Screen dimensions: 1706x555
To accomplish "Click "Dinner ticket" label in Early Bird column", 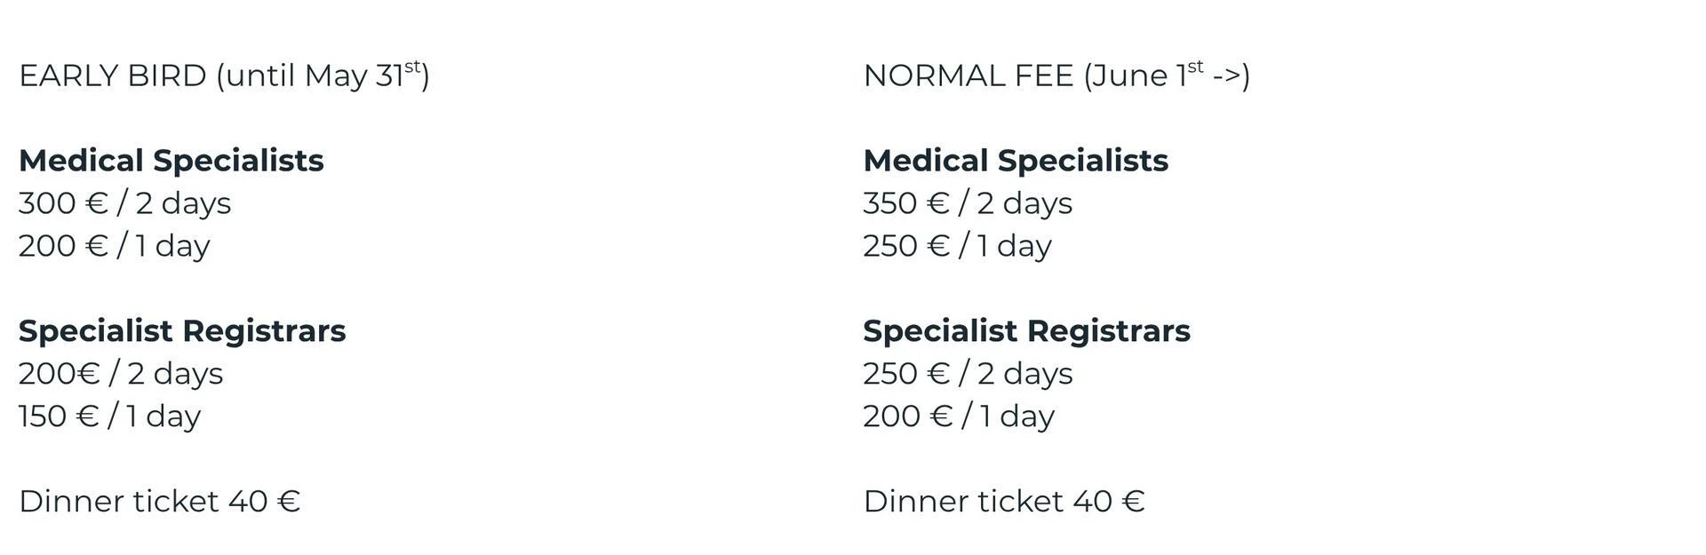I will tap(118, 502).
